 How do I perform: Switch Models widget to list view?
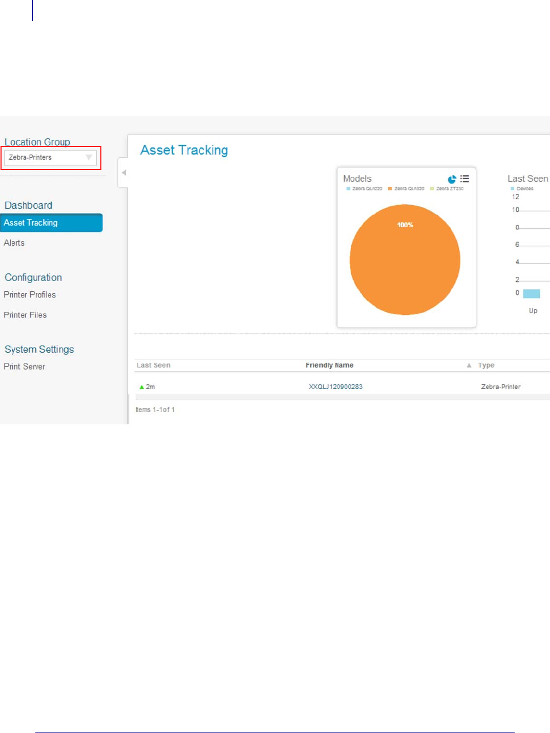coord(464,179)
